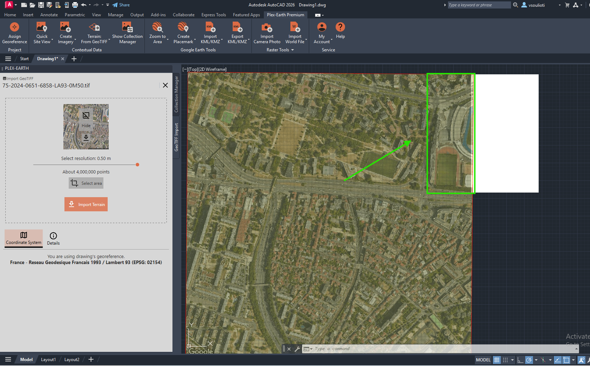Viewport: 590px width, 366px height.
Task: Click the Import Terrain button
Action: click(86, 204)
